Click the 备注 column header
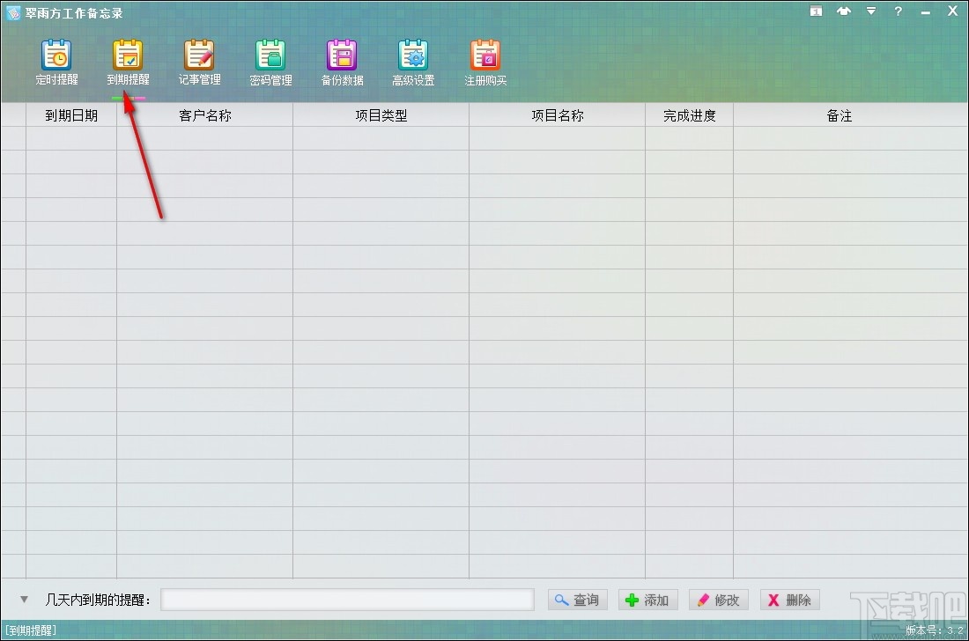The height and width of the screenshot is (641, 969). click(x=839, y=115)
